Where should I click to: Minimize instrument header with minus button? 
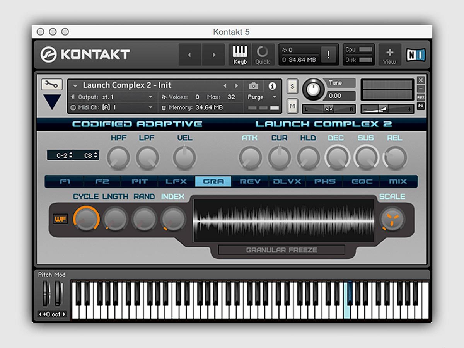[x=421, y=89]
